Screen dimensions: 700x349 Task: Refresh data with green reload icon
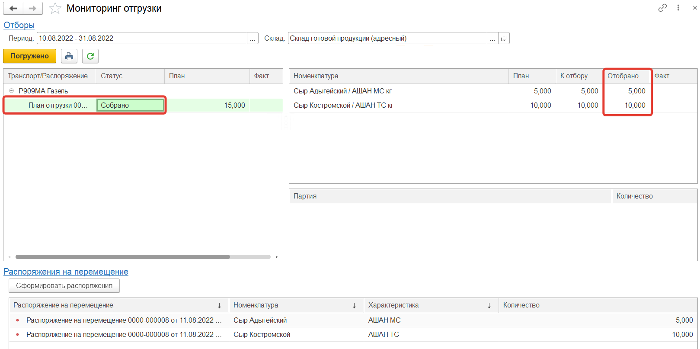[x=90, y=56]
